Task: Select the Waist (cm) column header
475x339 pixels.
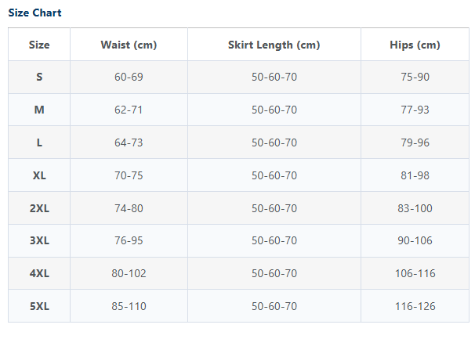Action: coord(129,45)
